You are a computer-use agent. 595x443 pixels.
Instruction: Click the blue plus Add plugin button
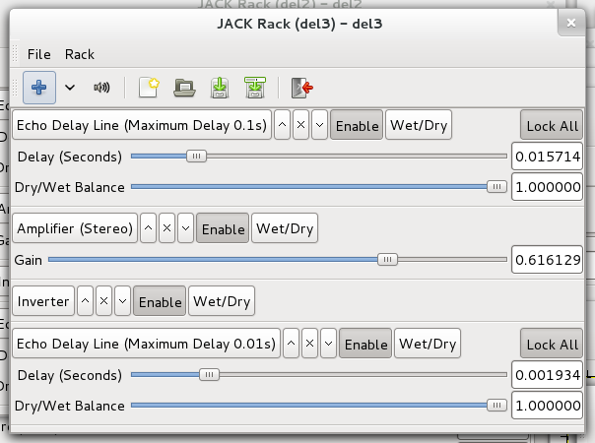pyautogui.click(x=39, y=88)
